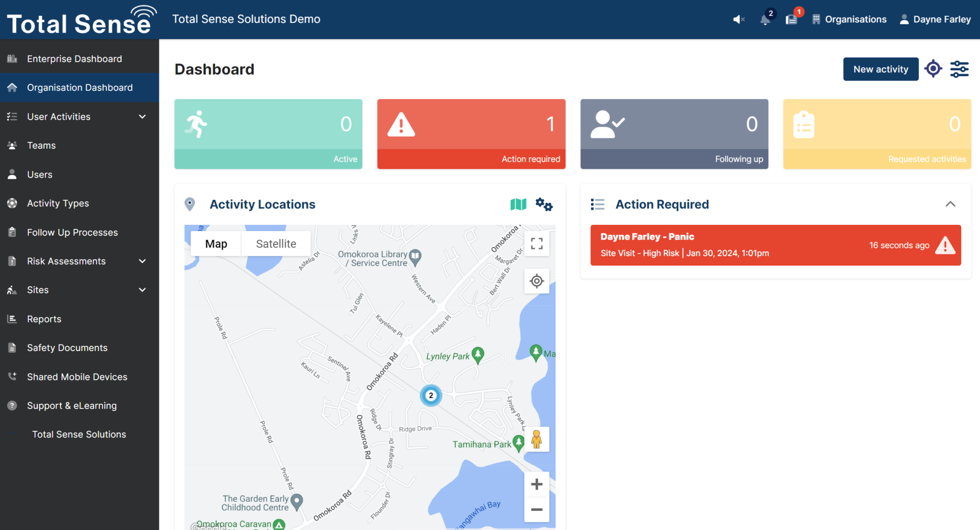Image resolution: width=980 pixels, height=530 pixels.
Task: Click the New activity button
Action: pyautogui.click(x=880, y=69)
